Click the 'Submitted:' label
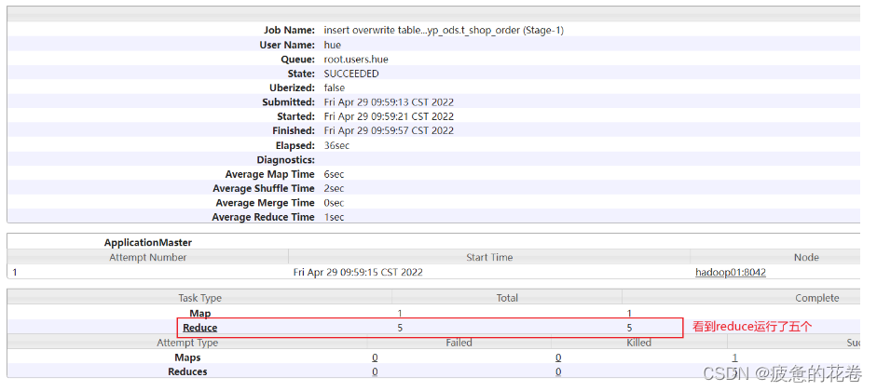The image size is (877, 391). (289, 102)
